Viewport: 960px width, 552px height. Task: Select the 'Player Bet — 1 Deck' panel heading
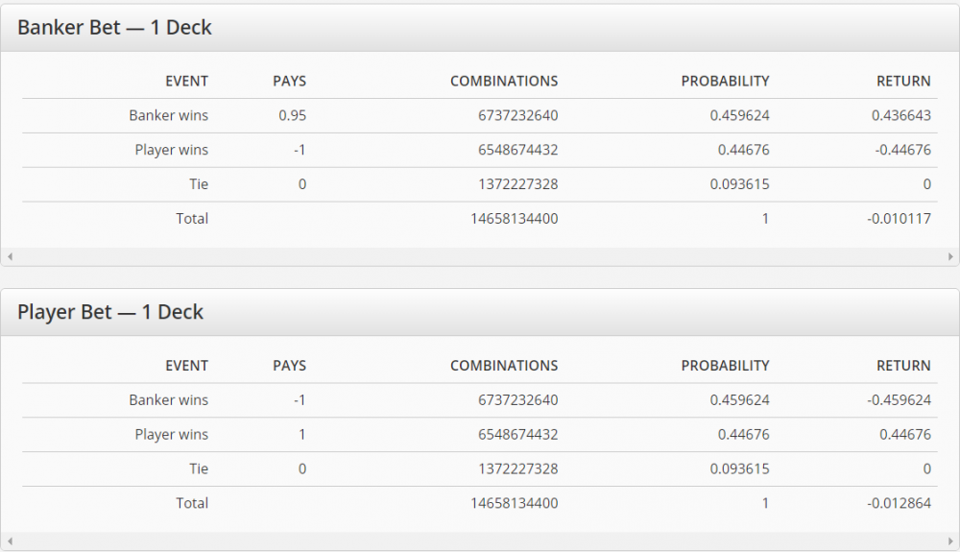pyautogui.click(x=110, y=312)
